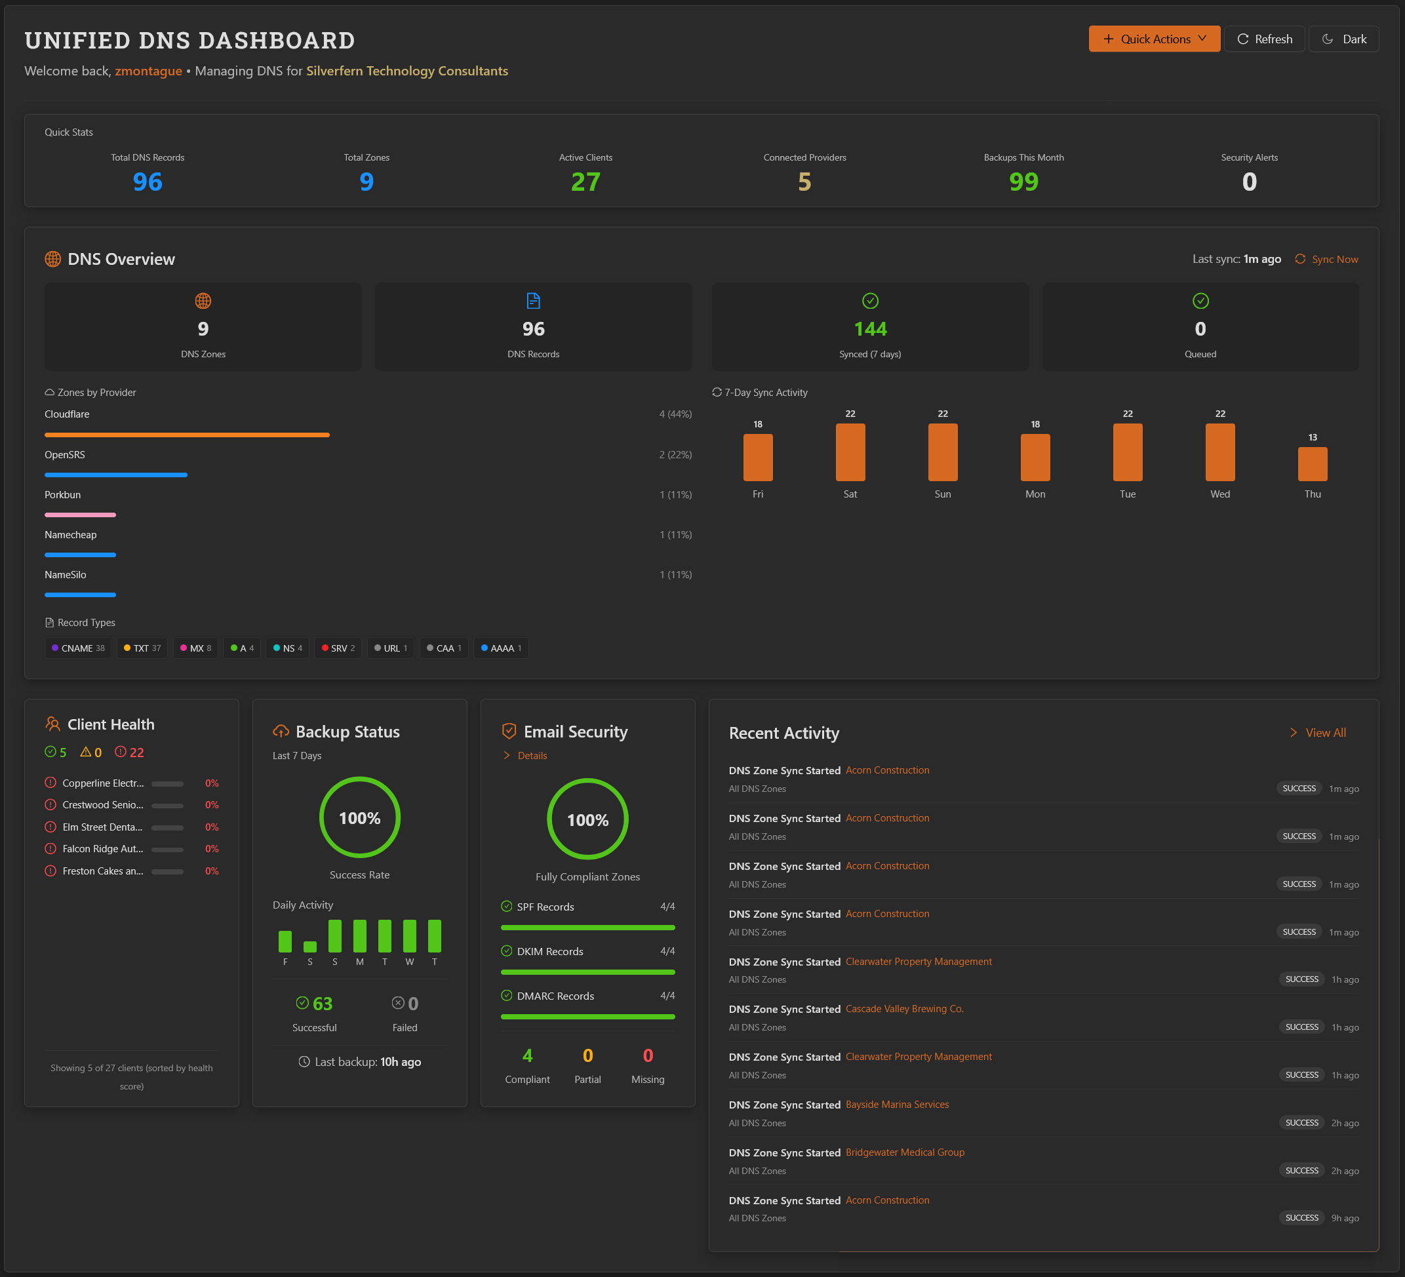
Task: Click the Thu sync activity bar
Action: (x=1313, y=463)
